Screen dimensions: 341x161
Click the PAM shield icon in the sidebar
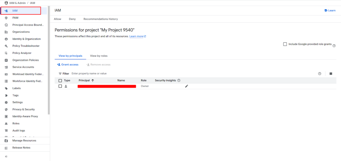(x=6, y=18)
